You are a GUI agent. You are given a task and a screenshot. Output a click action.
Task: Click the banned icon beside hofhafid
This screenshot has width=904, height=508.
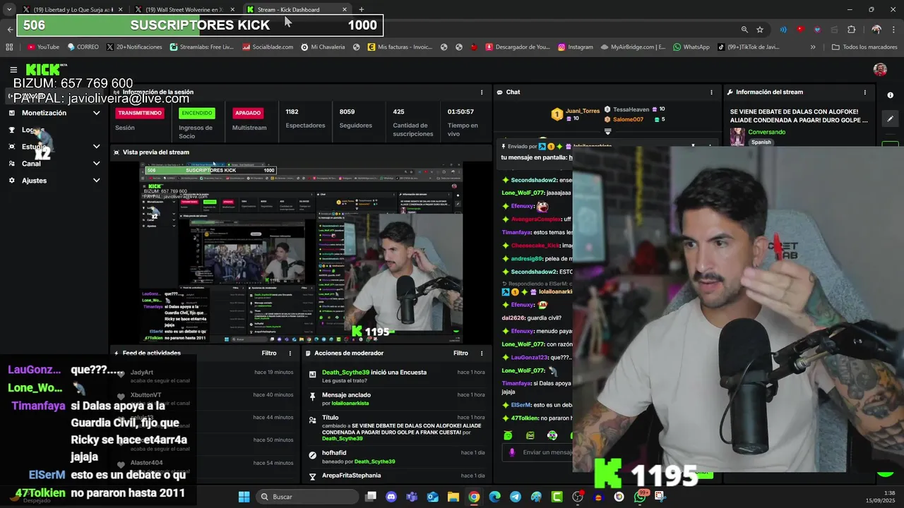point(313,455)
